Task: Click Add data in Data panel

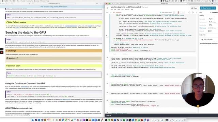Action: [214, 13]
